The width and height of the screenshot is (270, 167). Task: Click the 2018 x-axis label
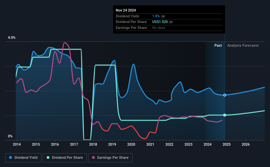[93, 144]
